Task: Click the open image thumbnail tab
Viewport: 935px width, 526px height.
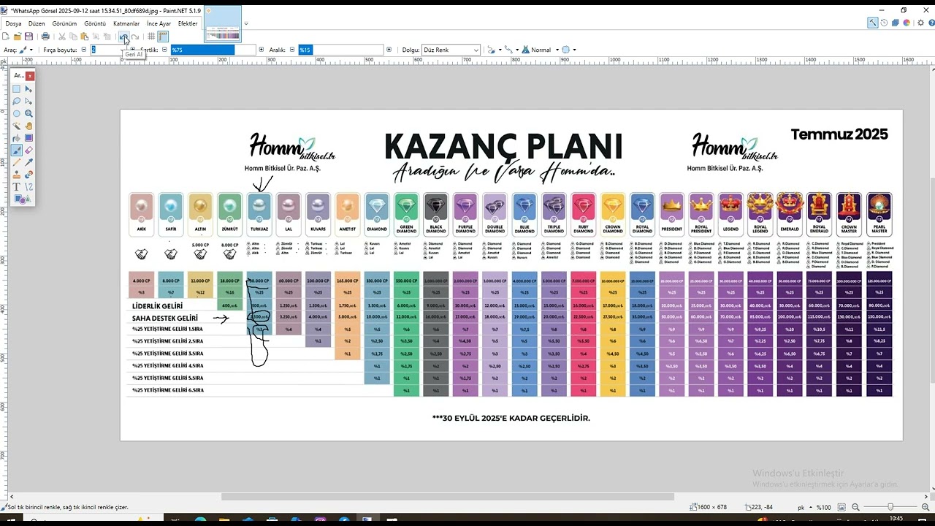Action: (223, 23)
